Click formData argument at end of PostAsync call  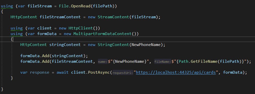pos(233,72)
